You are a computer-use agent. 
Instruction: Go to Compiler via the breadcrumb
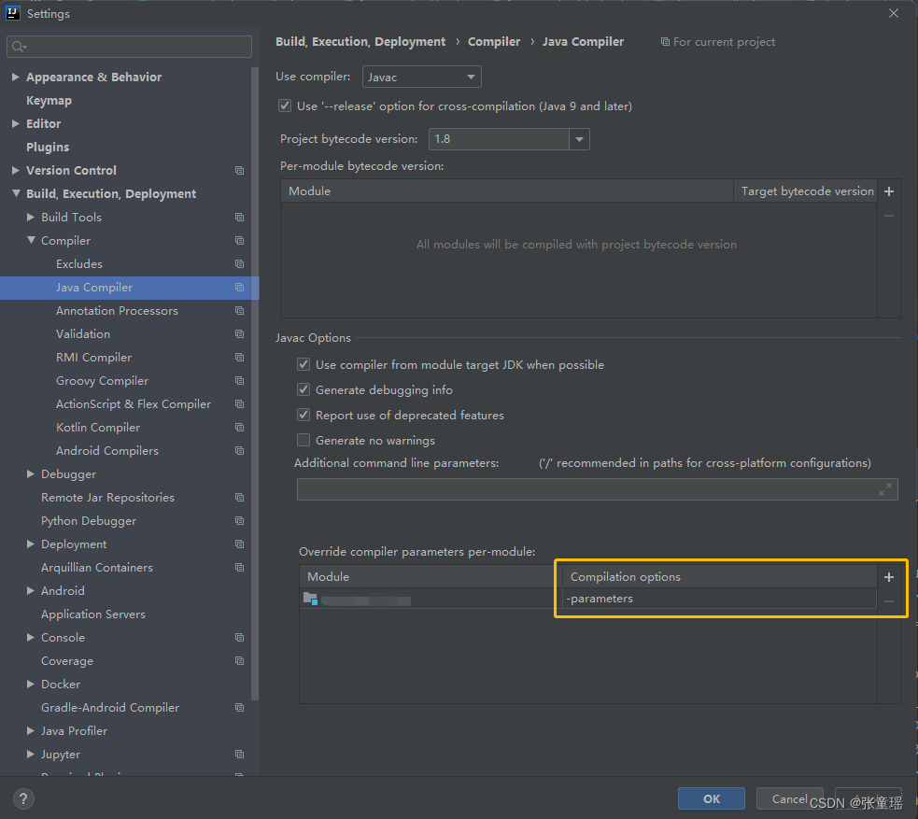point(494,41)
